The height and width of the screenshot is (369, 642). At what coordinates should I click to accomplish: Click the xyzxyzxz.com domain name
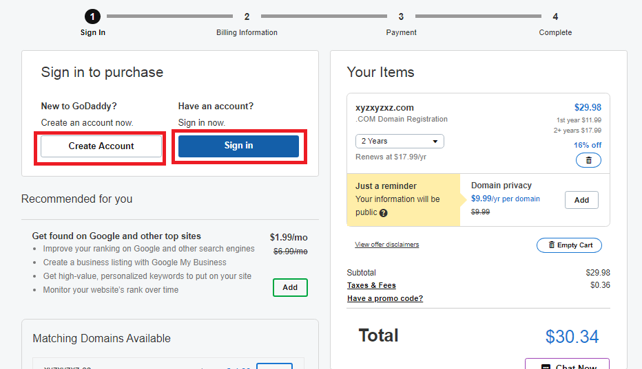click(384, 108)
